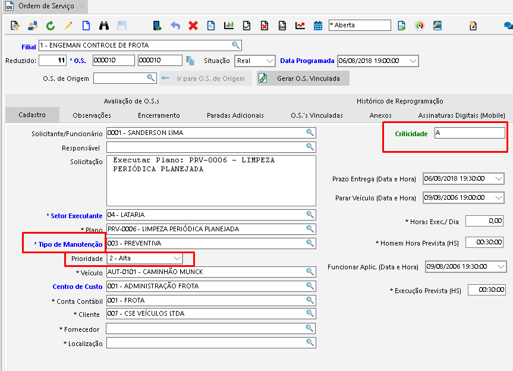The height and width of the screenshot is (371, 513).
Task: Click the blue undo arrow icon
Action: point(175,26)
